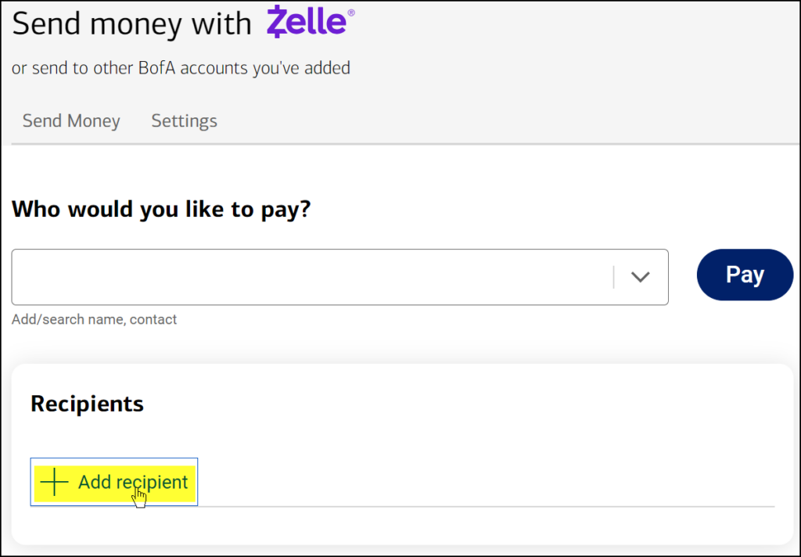801x557 pixels.
Task: Click the Send money with title text
Action: pyautogui.click(x=131, y=23)
